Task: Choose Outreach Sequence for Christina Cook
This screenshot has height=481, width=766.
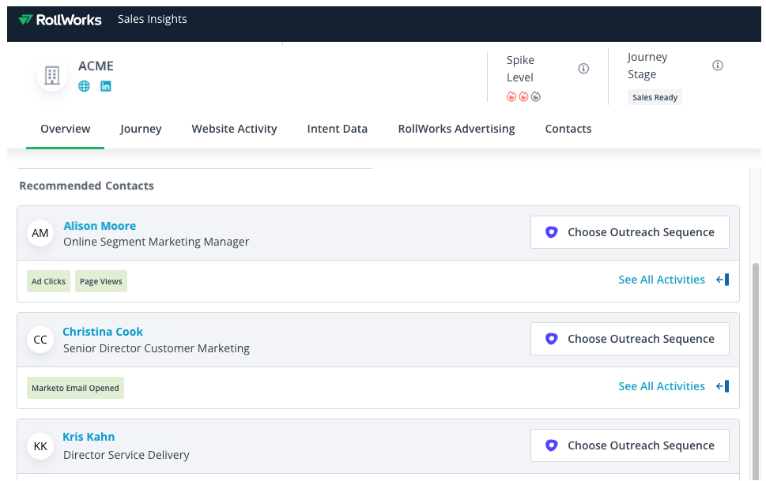Action: [629, 339]
